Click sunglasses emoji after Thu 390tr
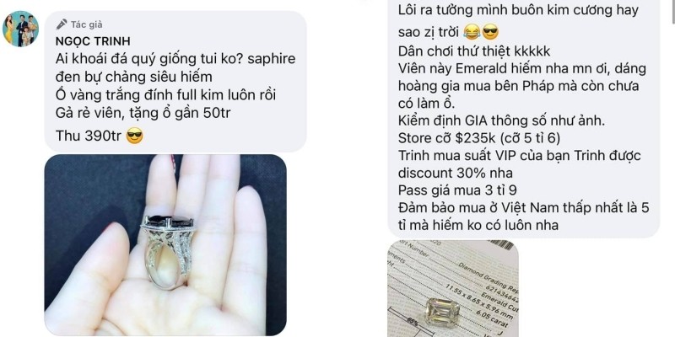Screen dimensions: 675x337 click(135, 136)
